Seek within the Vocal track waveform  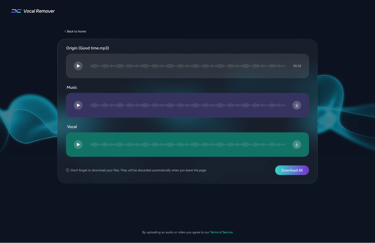(187, 144)
